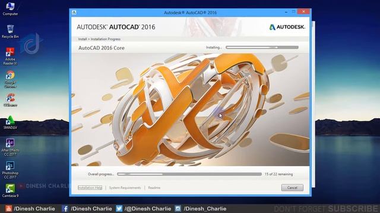Select the Recycle Bin desktop icon
380x213 pixels.
[x=10, y=31]
